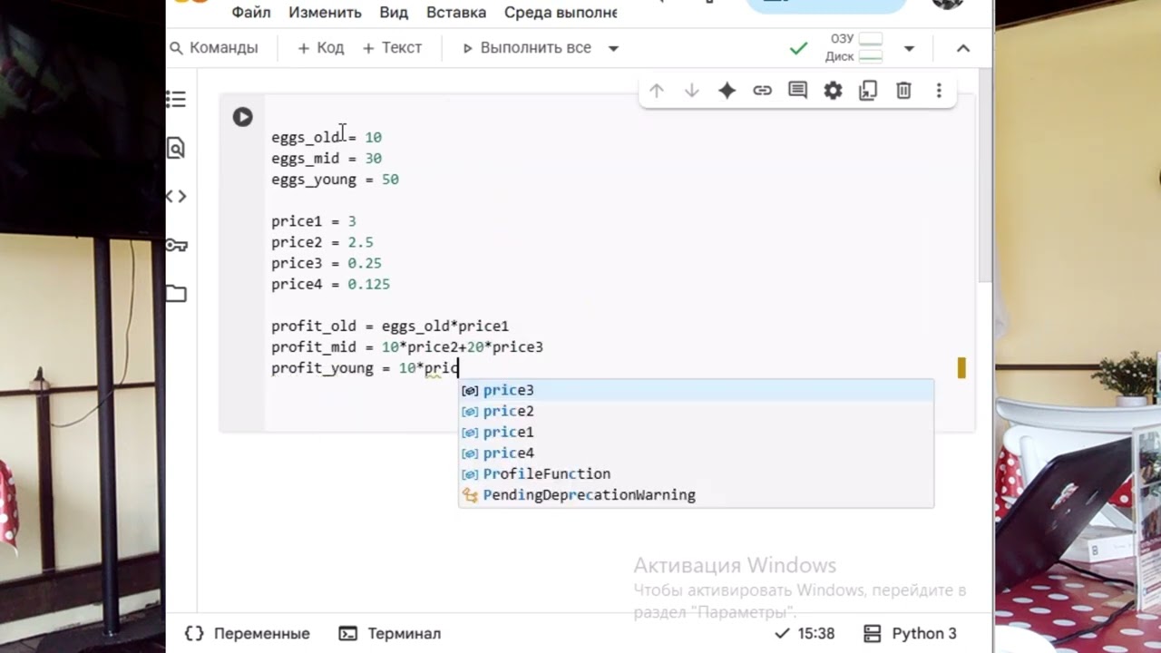The width and height of the screenshot is (1161, 653).
Task: Collapse the header with the chevron-up arrow
Action: coord(963,48)
